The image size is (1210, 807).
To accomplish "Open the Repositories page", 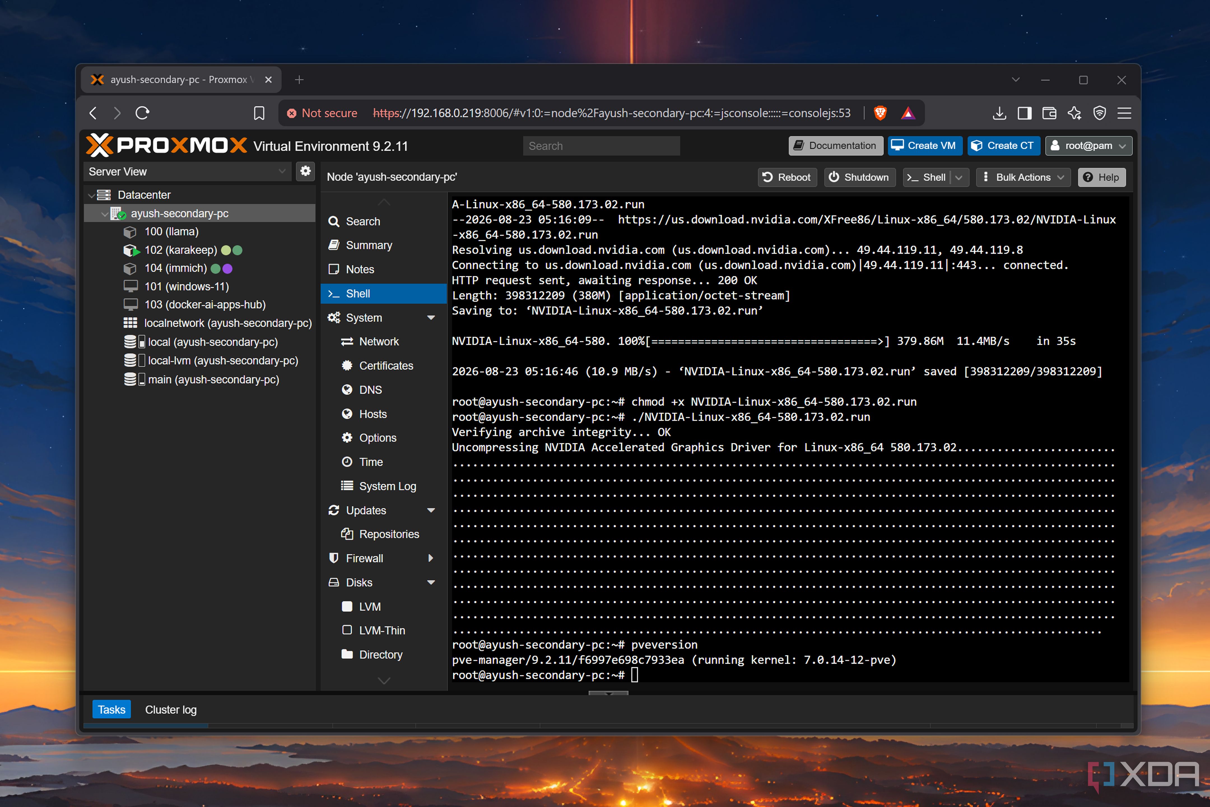I will pos(384,534).
